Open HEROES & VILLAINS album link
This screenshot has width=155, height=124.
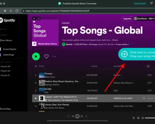point(123,98)
